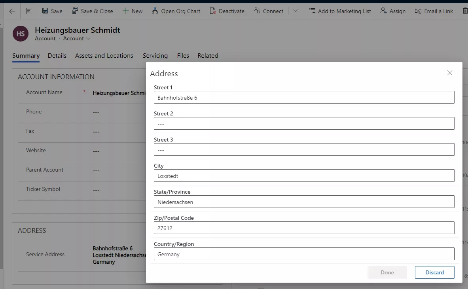The width and height of the screenshot is (468, 289).
Task: Click the back arrow icon
Action: (x=12, y=11)
